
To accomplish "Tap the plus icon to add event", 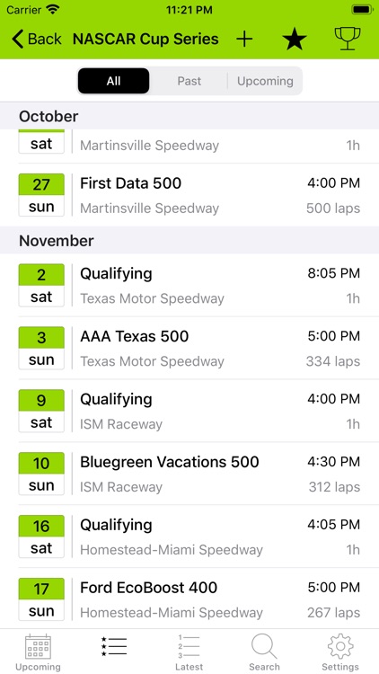I will point(244,40).
